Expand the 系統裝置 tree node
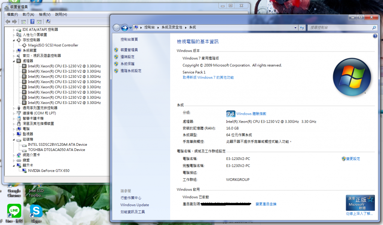383x225 pixels. pyautogui.click(x=14, y=50)
